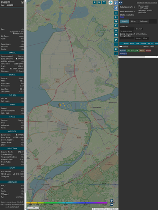The width and height of the screenshot is (158, 210).
Task: Click the MLAT source legend label
Action: pyautogui.click(x=142, y=50)
